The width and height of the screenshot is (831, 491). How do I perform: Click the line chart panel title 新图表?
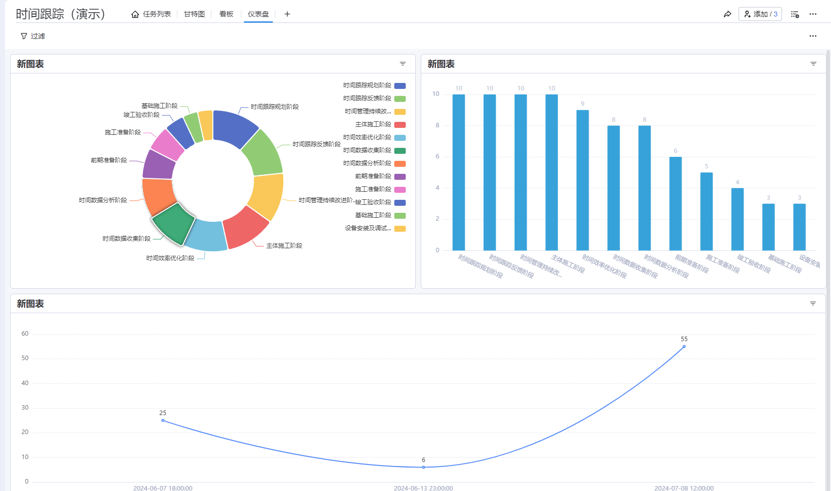point(30,304)
